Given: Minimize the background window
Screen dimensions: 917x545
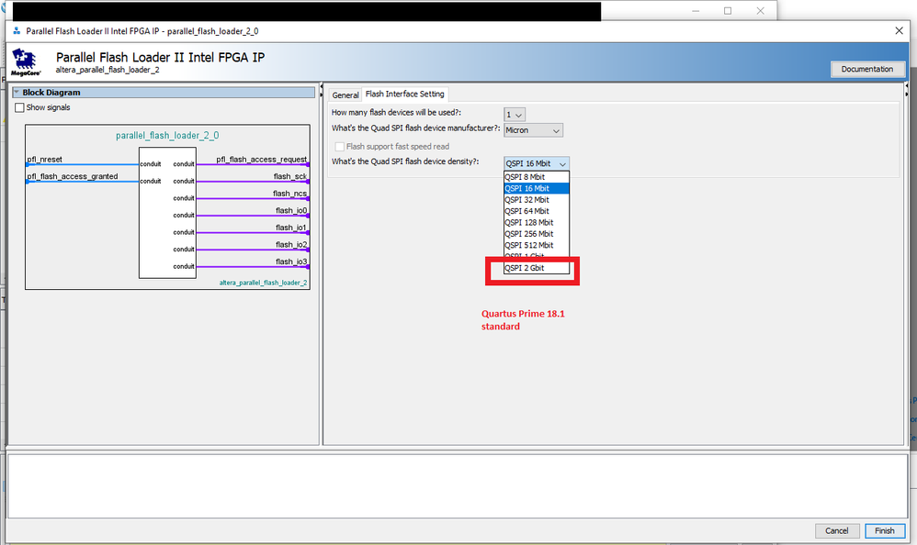Looking at the screenshot, I should click(x=696, y=10).
